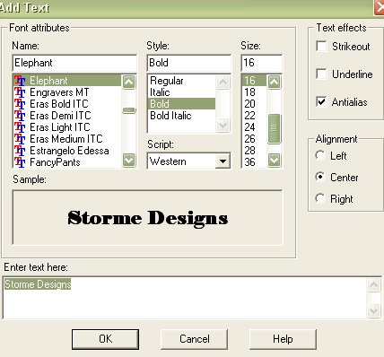Enable the Underline checkbox

pyautogui.click(x=321, y=74)
